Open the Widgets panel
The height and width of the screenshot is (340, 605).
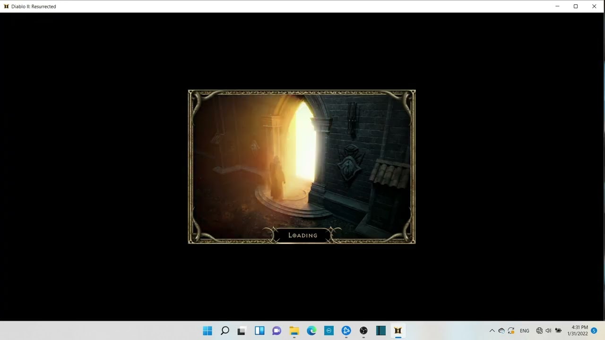pyautogui.click(x=259, y=331)
